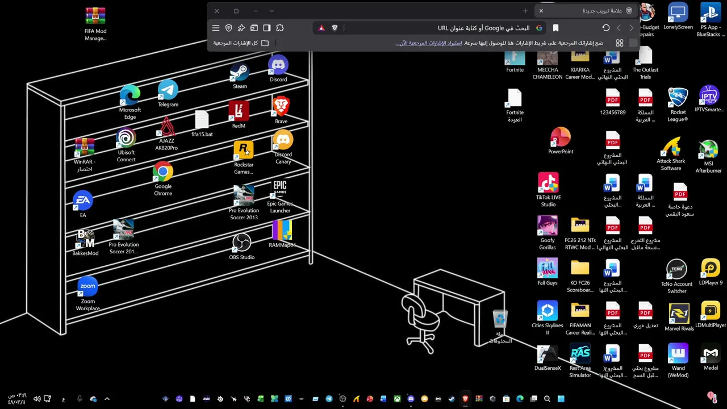Select the 123456789 PDF file

point(612,102)
